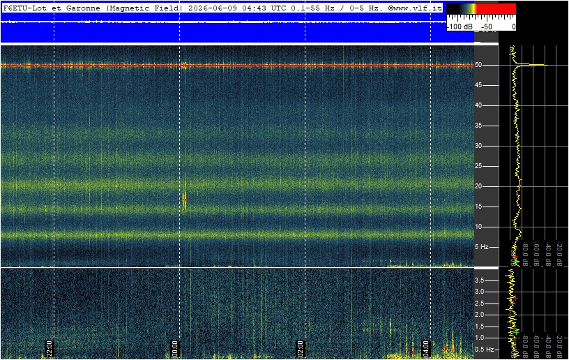Image resolution: width=569 pixels, height=360 pixels.
Task: Click the 45 frequency axis label
Action: click(x=478, y=85)
